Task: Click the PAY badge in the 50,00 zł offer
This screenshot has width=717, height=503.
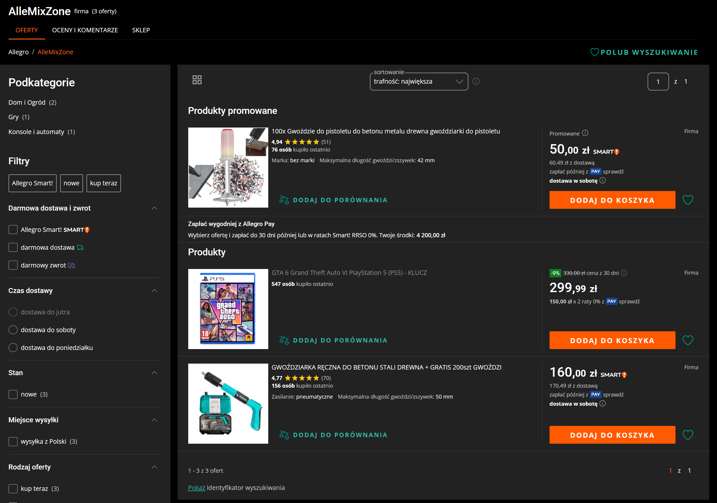Action: tap(595, 171)
